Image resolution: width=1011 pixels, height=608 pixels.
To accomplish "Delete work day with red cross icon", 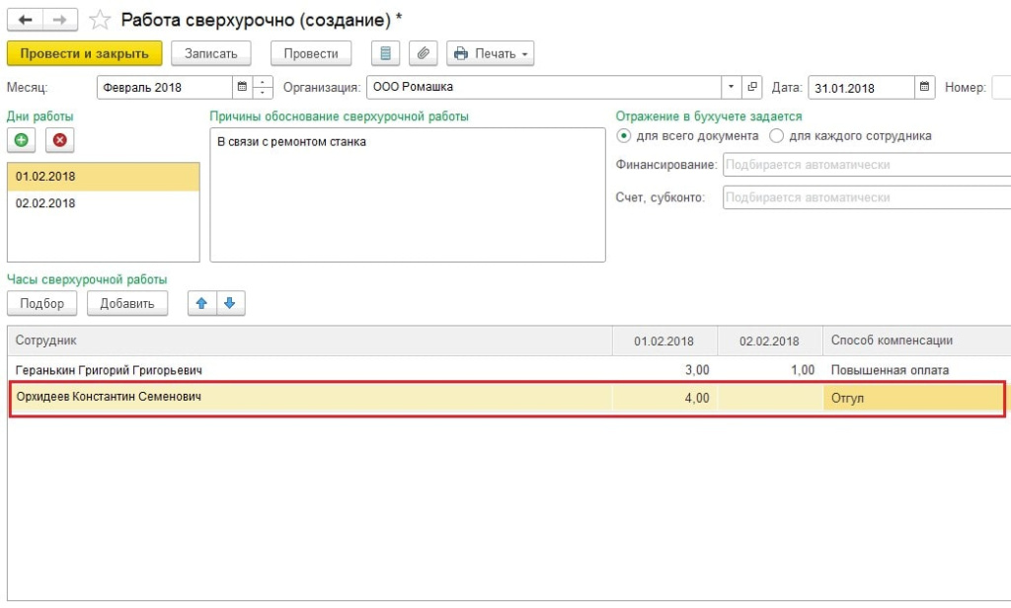I will click(x=58, y=140).
